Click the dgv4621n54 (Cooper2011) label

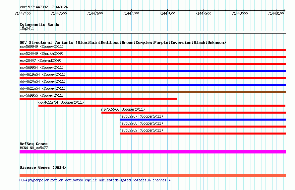(43, 88)
